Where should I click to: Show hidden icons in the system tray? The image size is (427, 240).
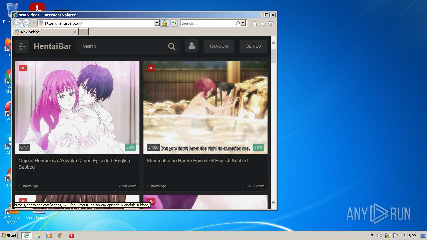pyautogui.click(x=372, y=236)
